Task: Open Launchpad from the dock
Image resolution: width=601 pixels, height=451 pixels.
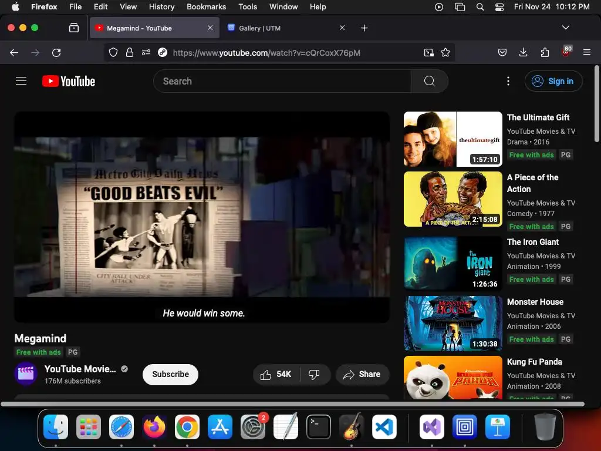Action: click(89, 427)
